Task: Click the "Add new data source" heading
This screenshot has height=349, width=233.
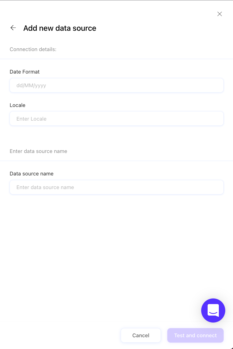Action: pos(60,28)
